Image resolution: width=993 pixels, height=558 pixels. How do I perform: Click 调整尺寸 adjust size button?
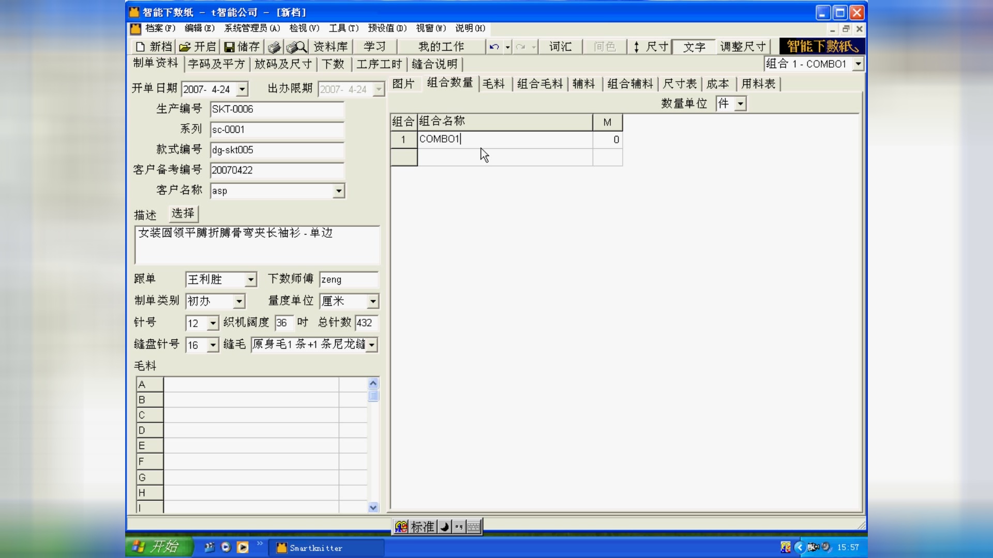pyautogui.click(x=743, y=47)
